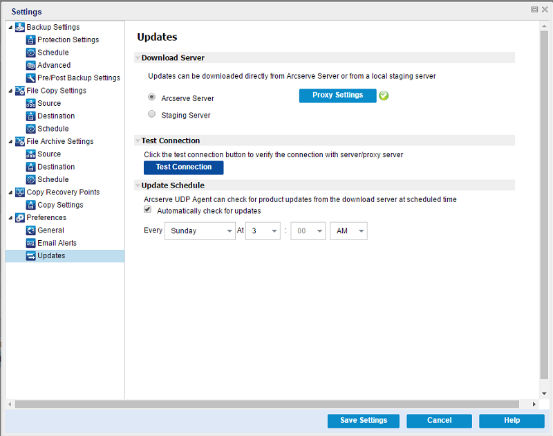
Task: Select the Arcserve Server radio button
Action: (151, 97)
